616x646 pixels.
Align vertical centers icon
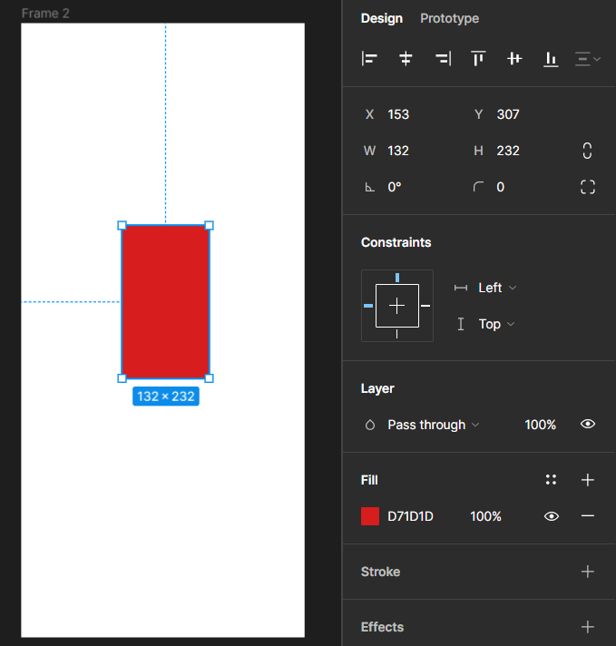pyautogui.click(x=514, y=59)
